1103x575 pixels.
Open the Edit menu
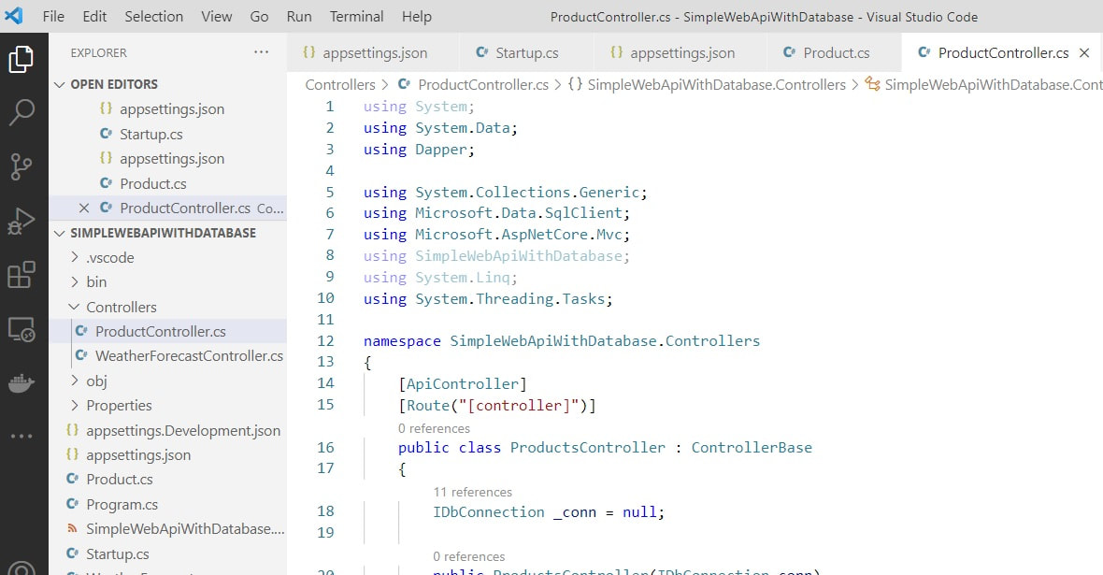pyautogui.click(x=94, y=16)
